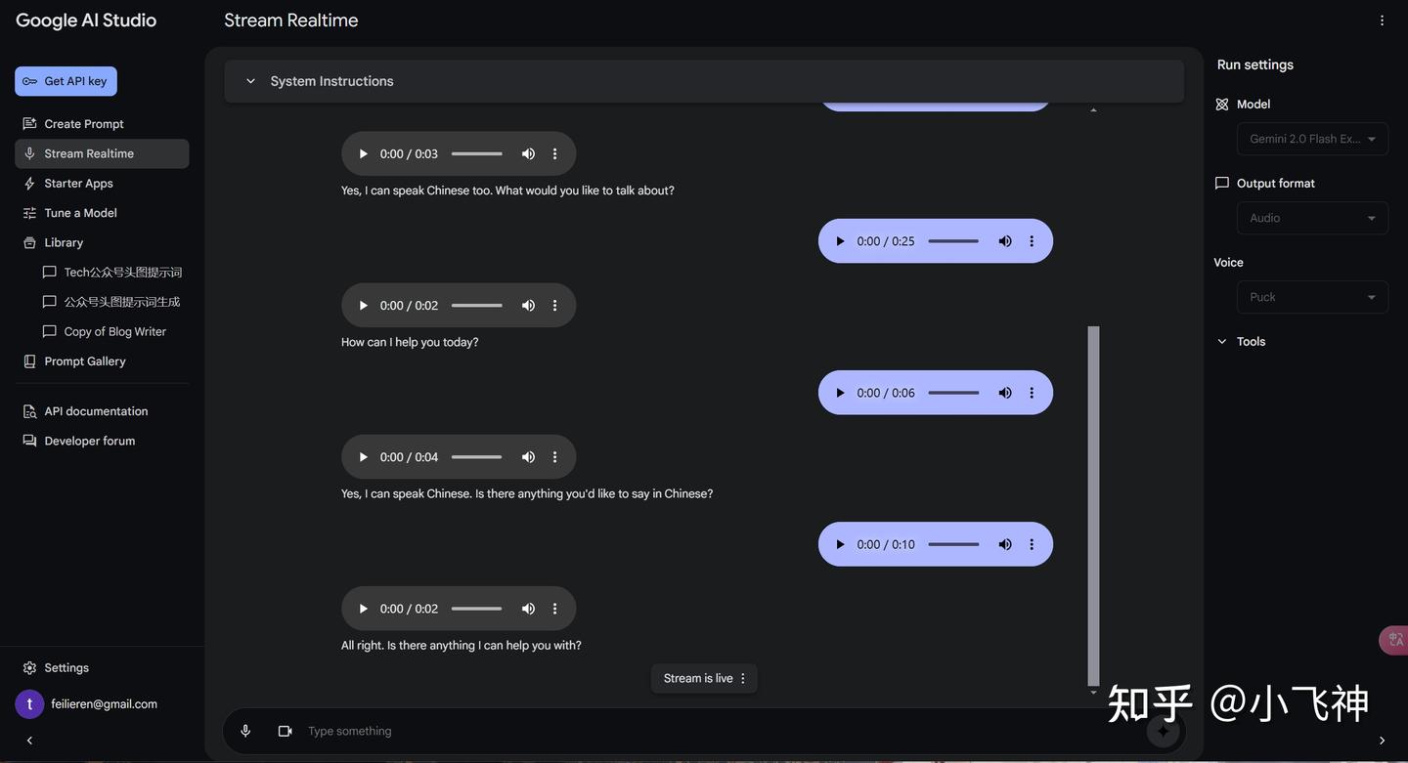Collapse the System Instructions panel
1408x763 pixels.
pos(250,81)
